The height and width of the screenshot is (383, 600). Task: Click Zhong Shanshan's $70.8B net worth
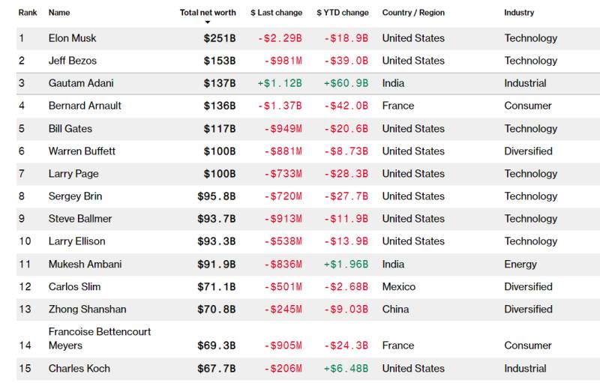click(217, 310)
